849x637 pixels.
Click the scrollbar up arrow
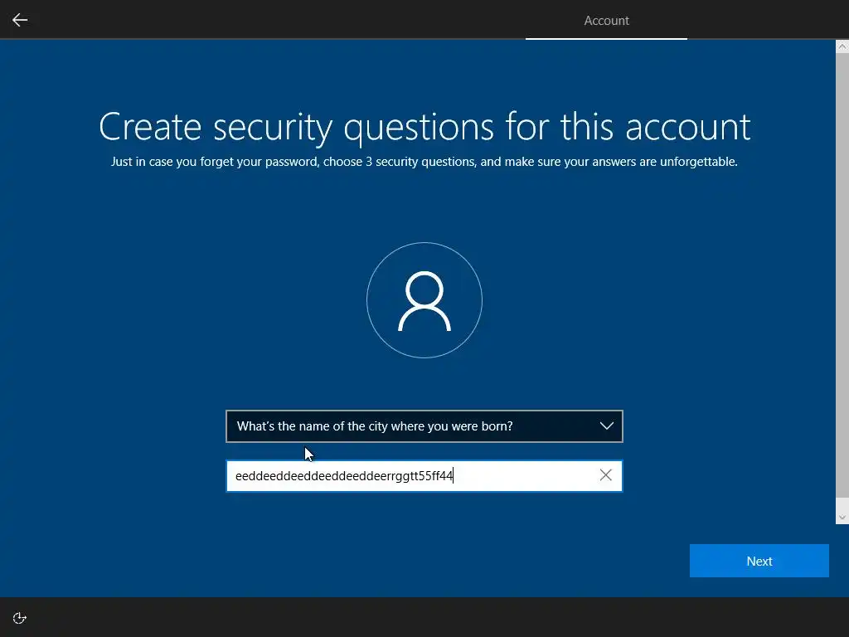coord(842,46)
